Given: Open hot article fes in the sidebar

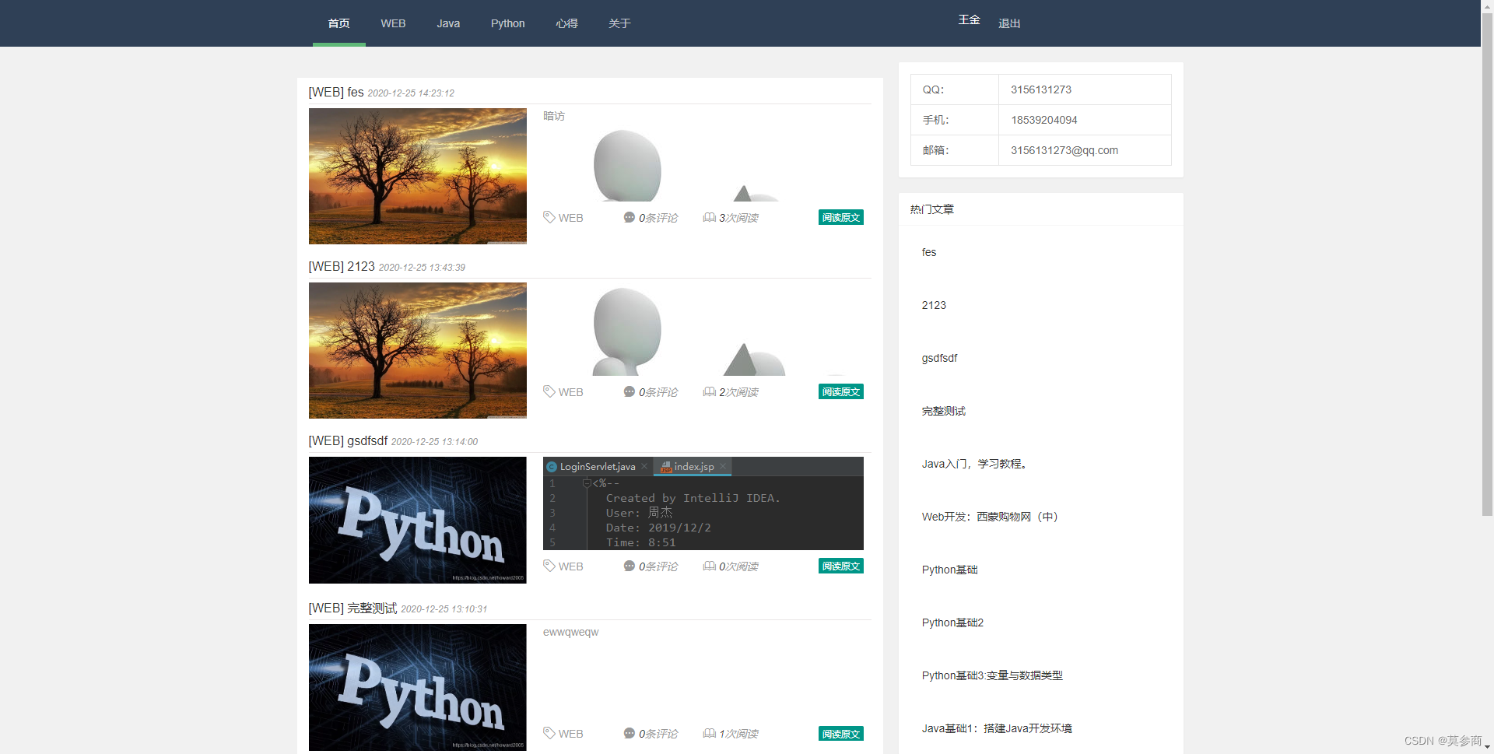Looking at the screenshot, I should click(929, 252).
